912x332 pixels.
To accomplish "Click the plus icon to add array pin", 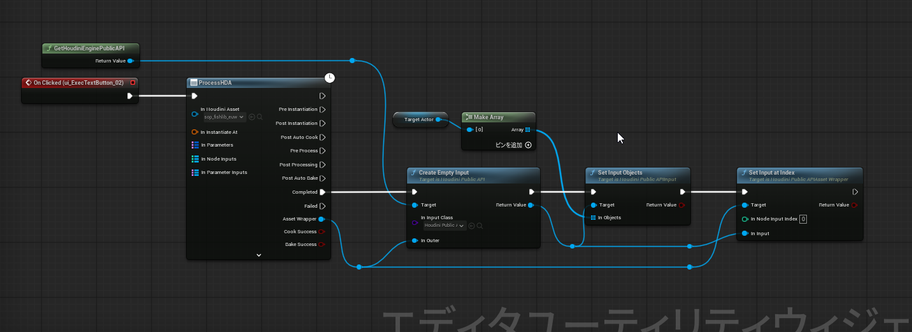I will pyautogui.click(x=528, y=145).
